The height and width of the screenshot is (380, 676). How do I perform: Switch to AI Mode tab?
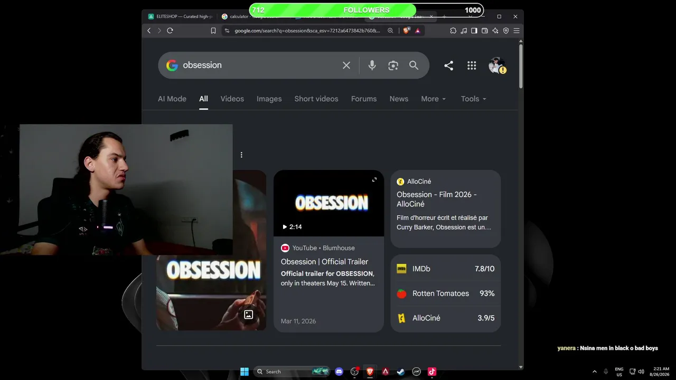click(172, 99)
